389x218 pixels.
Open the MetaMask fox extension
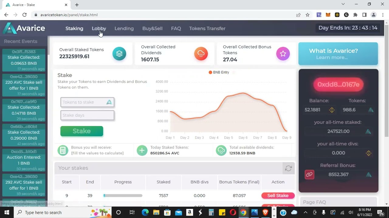[328, 15]
